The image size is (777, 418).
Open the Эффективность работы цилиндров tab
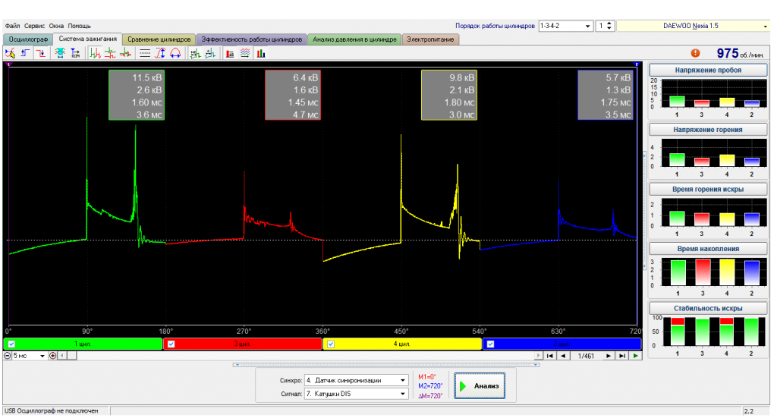(251, 39)
